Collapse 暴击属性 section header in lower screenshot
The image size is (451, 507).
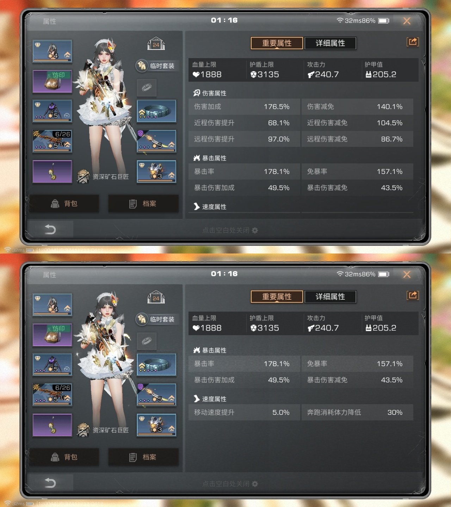click(210, 350)
